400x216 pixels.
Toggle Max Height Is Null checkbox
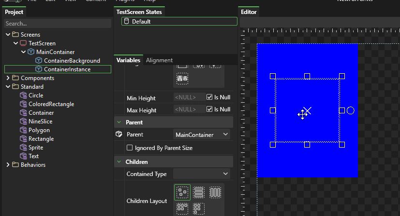click(x=209, y=109)
